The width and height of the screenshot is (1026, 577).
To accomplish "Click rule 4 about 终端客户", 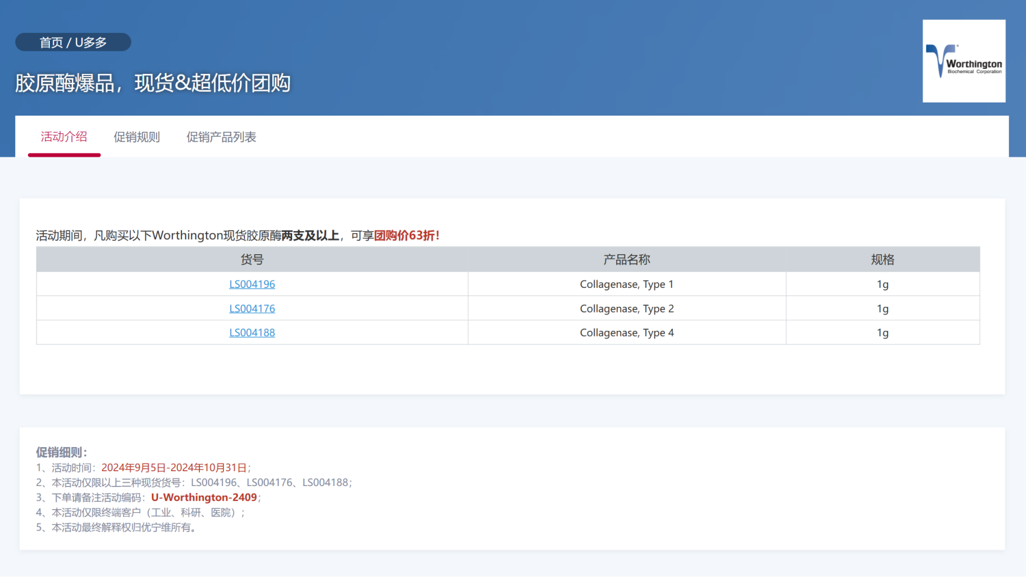I will point(140,513).
